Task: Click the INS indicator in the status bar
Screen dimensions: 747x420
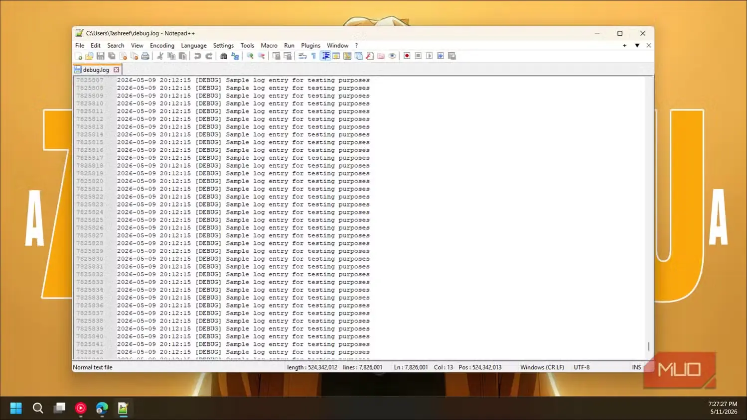Action: click(636, 367)
